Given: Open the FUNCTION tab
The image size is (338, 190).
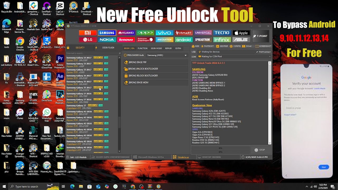Looking at the screenshot, I should (143, 48).
